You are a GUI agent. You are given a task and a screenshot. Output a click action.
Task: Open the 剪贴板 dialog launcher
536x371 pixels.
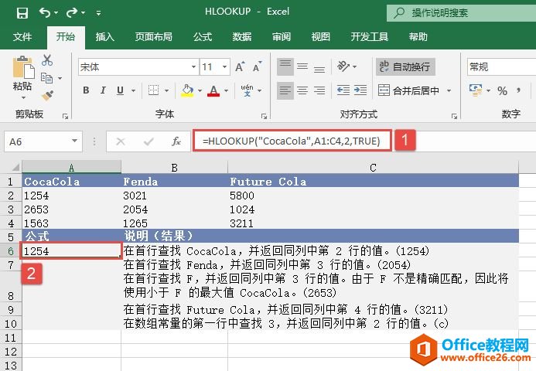click(x=65, y=116)
